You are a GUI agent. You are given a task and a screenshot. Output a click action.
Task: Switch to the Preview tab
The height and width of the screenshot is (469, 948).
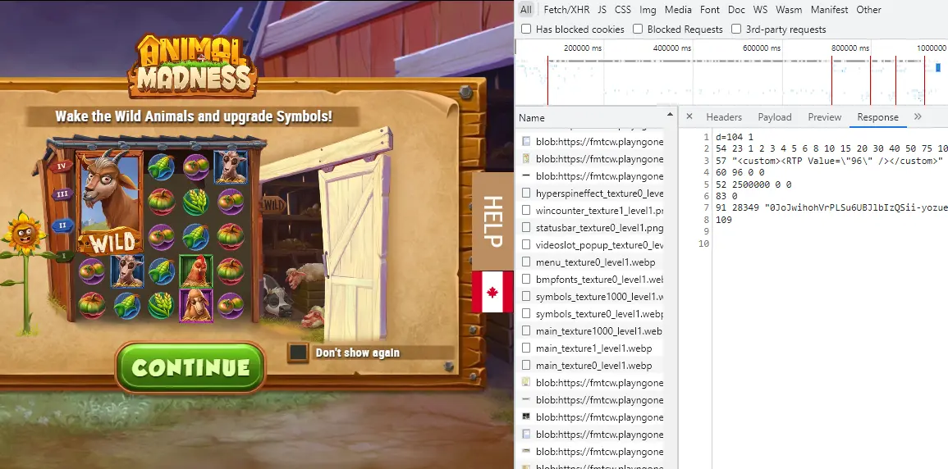click(825, 117)
